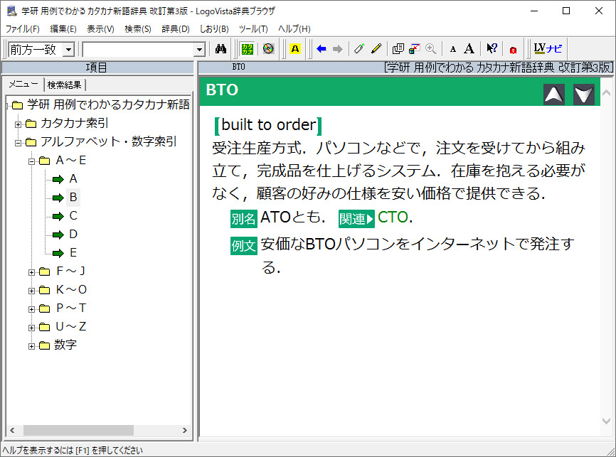Open the 表示(V) menu
616x457 pixels.
click(100, 28)
